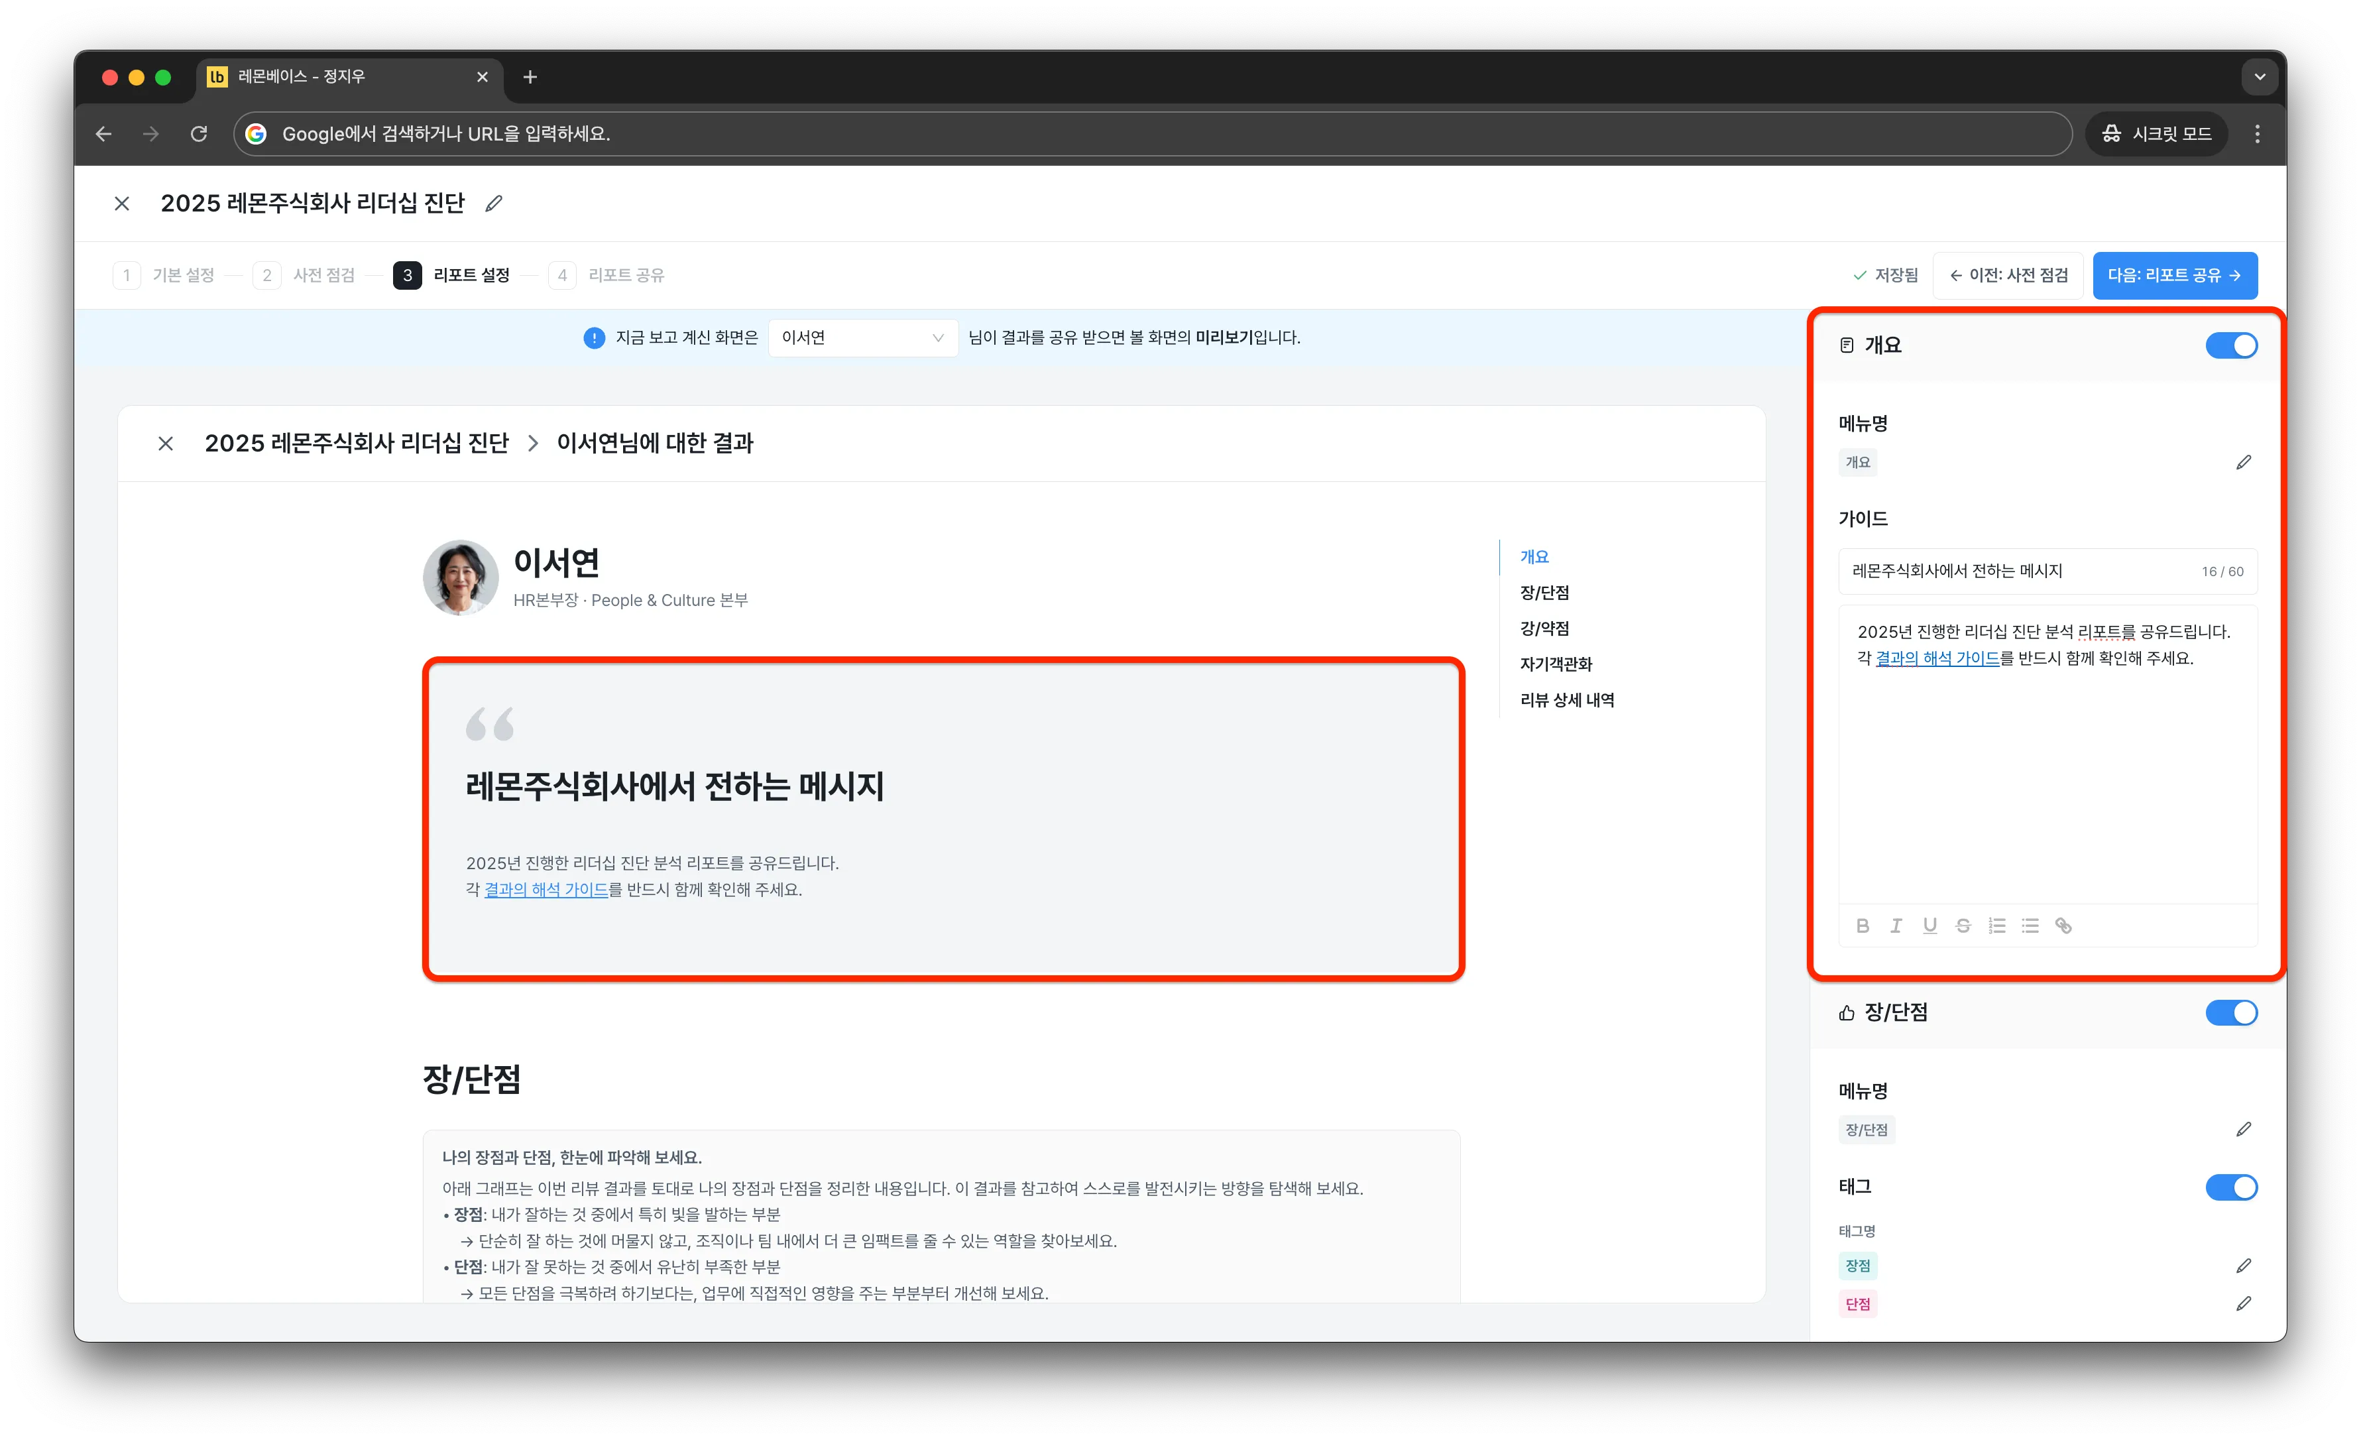Jump to 리뷰 상세 내역 in navigation
2361x1440 pixels.
click(1567, 700)
